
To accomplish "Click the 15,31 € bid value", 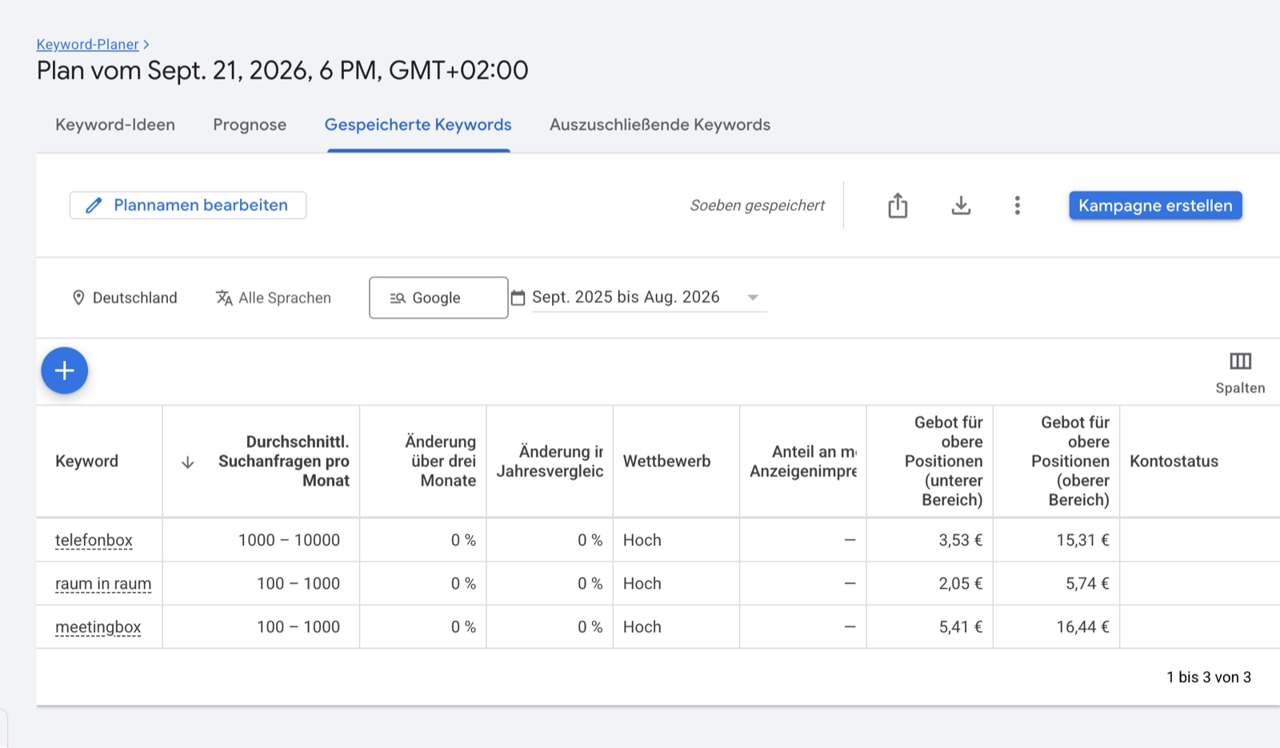I will (1082, 540).
